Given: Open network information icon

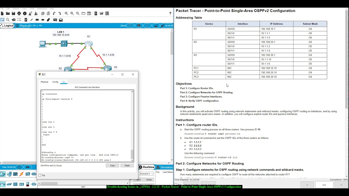Looking at the screenshot, I should [x=25, y=13].
